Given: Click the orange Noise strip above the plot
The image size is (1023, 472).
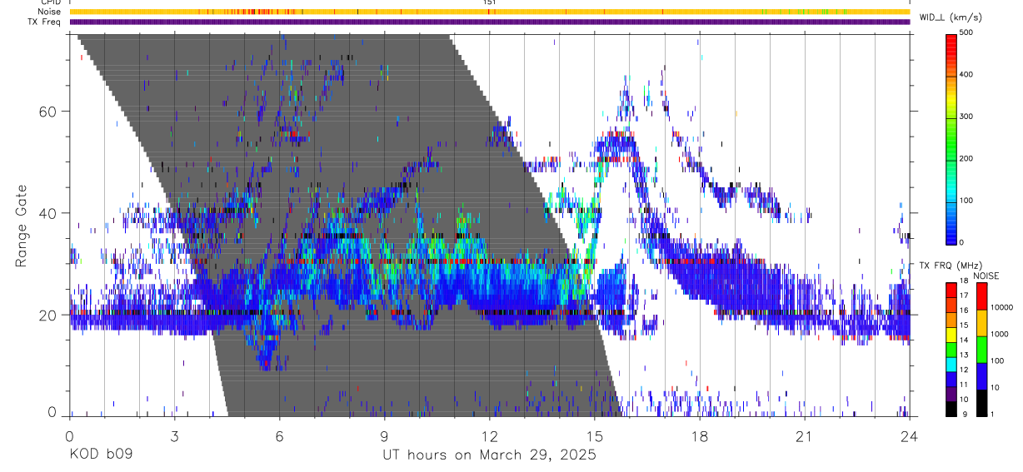Looking at the screenshot, I should [x=489, y=12].
